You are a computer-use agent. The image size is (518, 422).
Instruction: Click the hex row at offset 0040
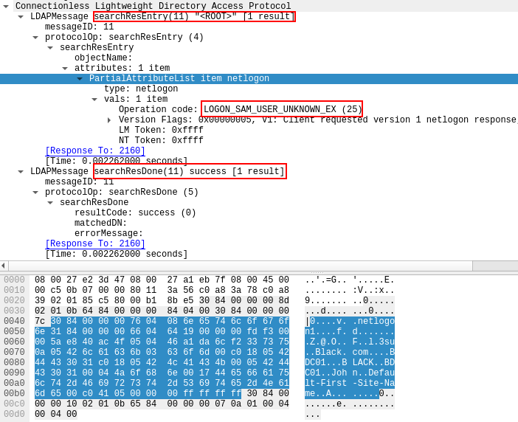(162, 321)
